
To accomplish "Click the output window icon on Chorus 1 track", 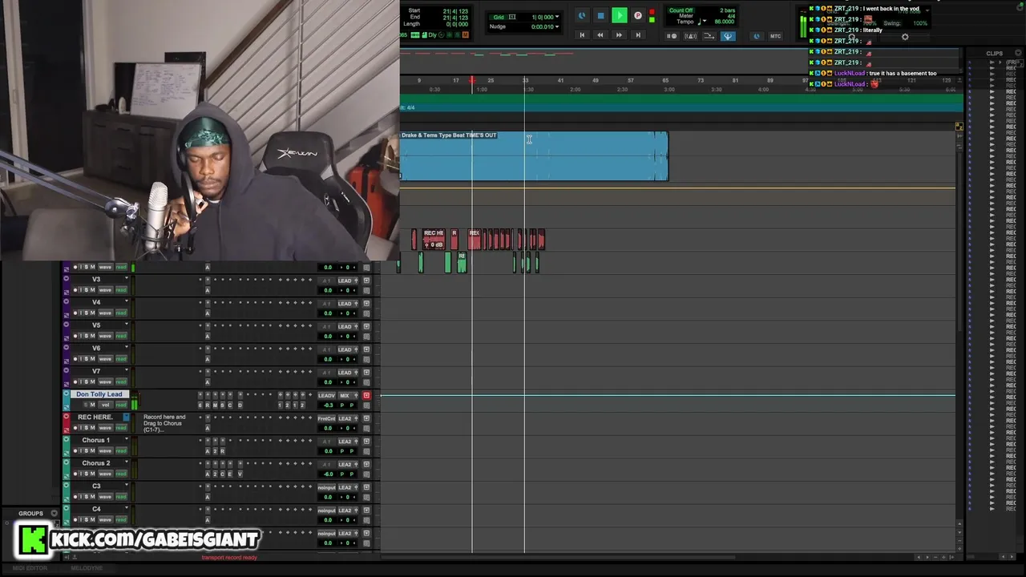I will (x=366, y=442).
